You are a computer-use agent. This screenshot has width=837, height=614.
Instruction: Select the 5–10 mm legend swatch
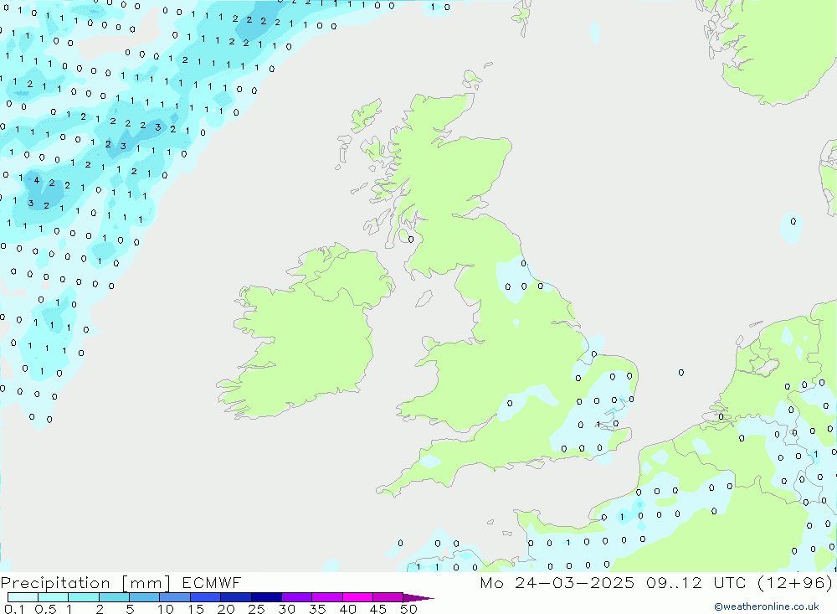145,597
